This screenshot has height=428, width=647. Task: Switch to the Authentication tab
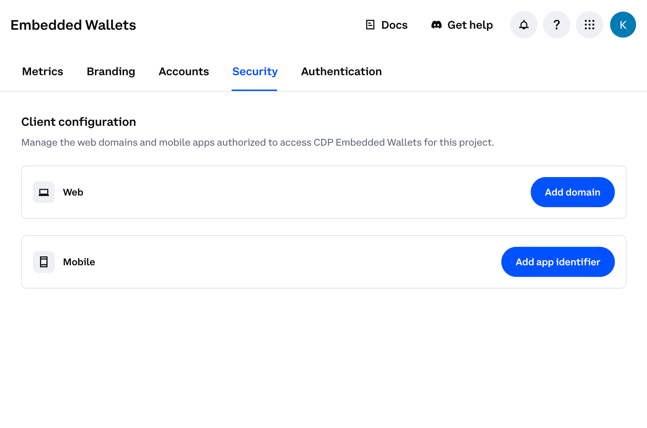[x=341, y=71]
